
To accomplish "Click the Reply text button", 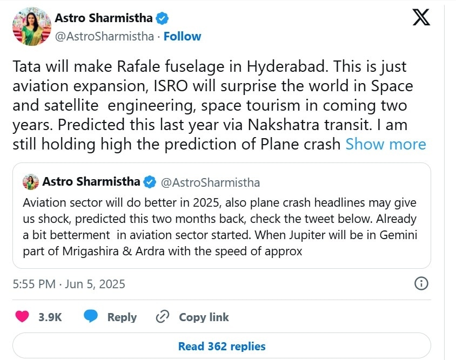I will [122, 317].
